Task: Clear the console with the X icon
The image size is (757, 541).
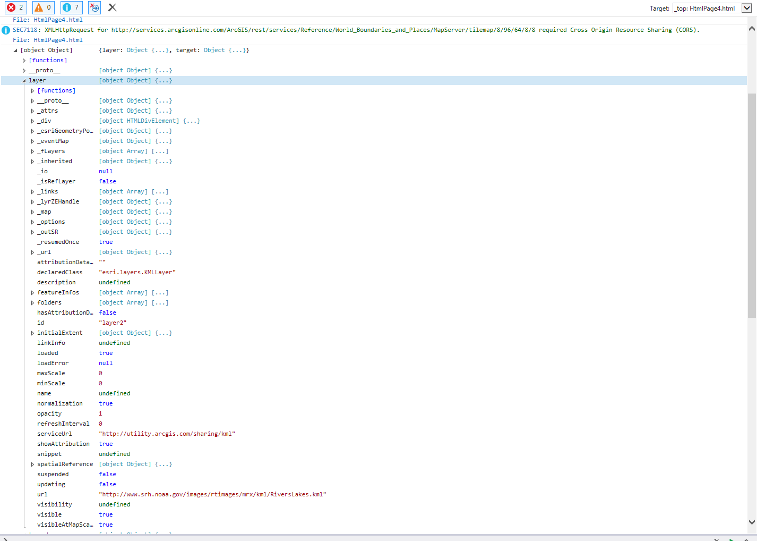Action: pos(112,7)
